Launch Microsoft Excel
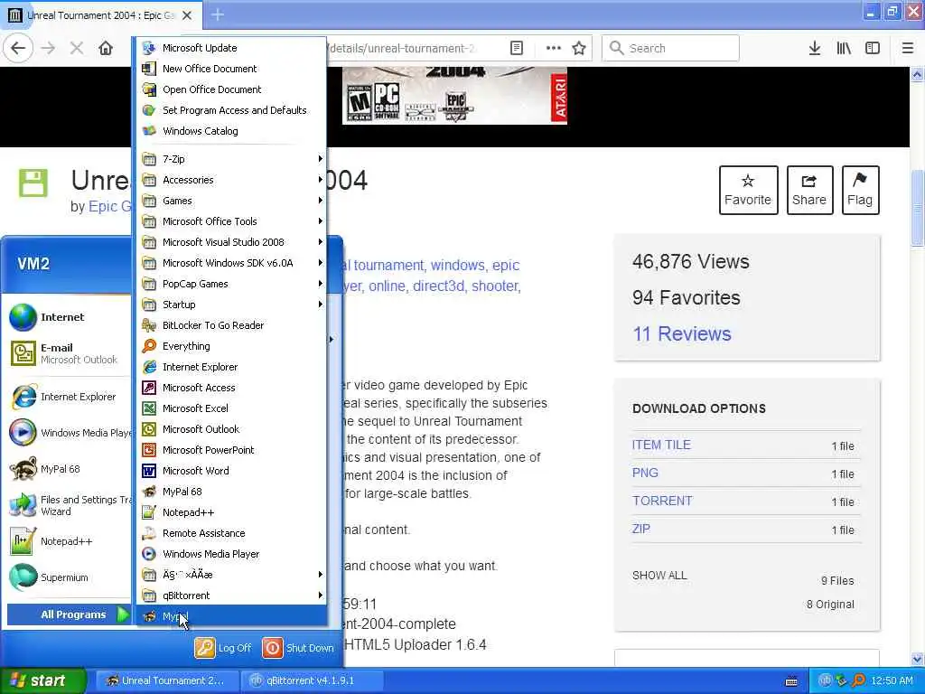Screen dimensions: 925x694 (231, 408)
